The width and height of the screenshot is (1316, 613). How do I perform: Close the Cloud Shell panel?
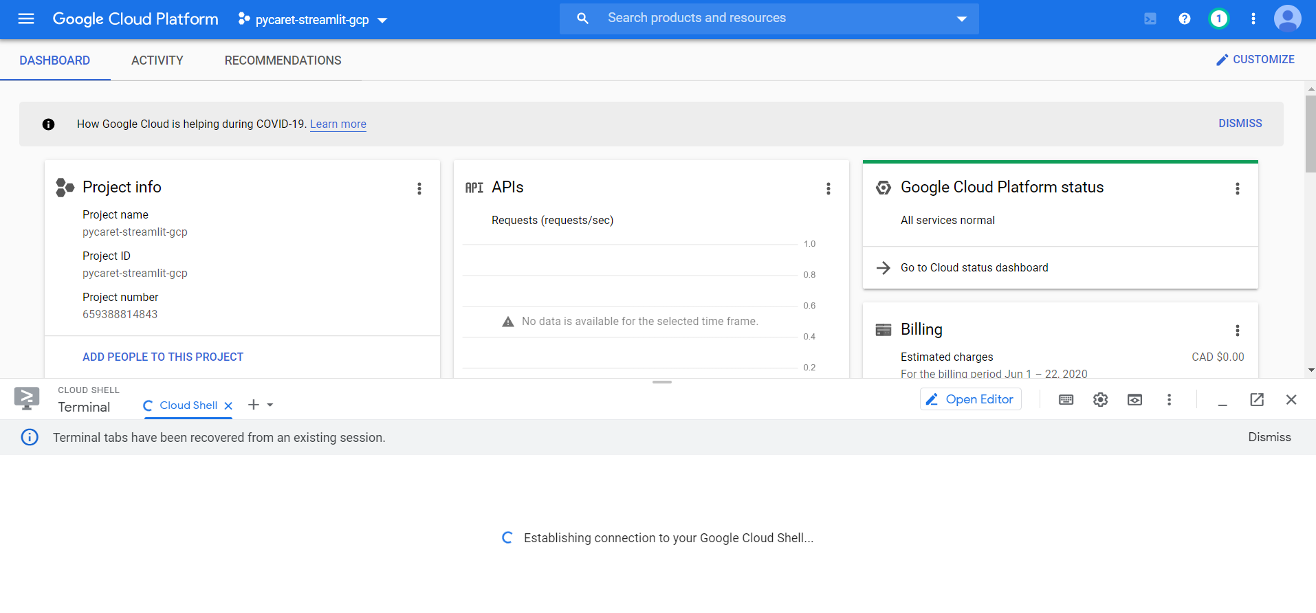tap(1291, 399)
